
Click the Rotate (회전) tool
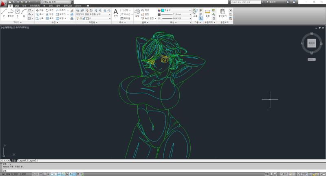49,10
